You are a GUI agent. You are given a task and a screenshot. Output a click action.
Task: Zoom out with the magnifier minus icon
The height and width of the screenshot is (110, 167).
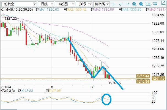[x=141, y=4]
